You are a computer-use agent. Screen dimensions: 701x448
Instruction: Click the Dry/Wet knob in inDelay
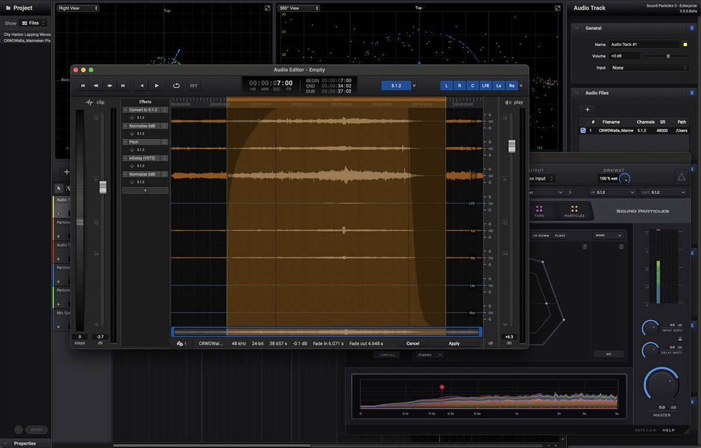(x=624, y=178)
